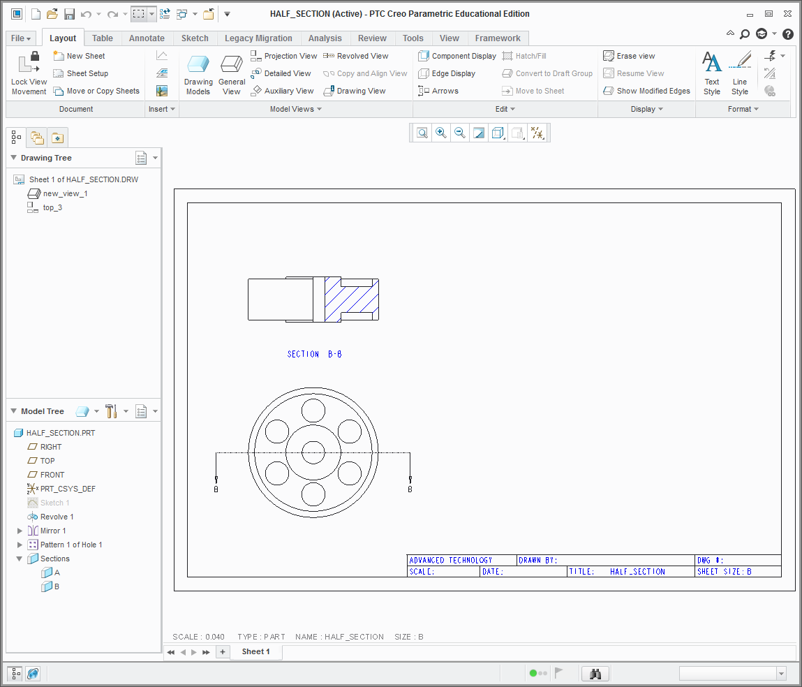The height and width of the screenshot is (687, 802).
Task: Open Drawing Models
Action: tap(198, 75)
